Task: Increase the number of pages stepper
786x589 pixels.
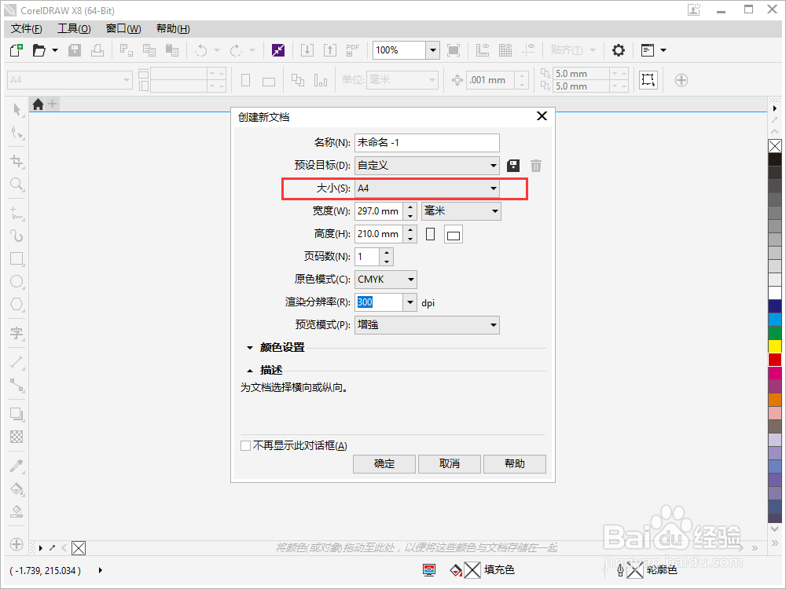Action: click(x=387, y=252)
